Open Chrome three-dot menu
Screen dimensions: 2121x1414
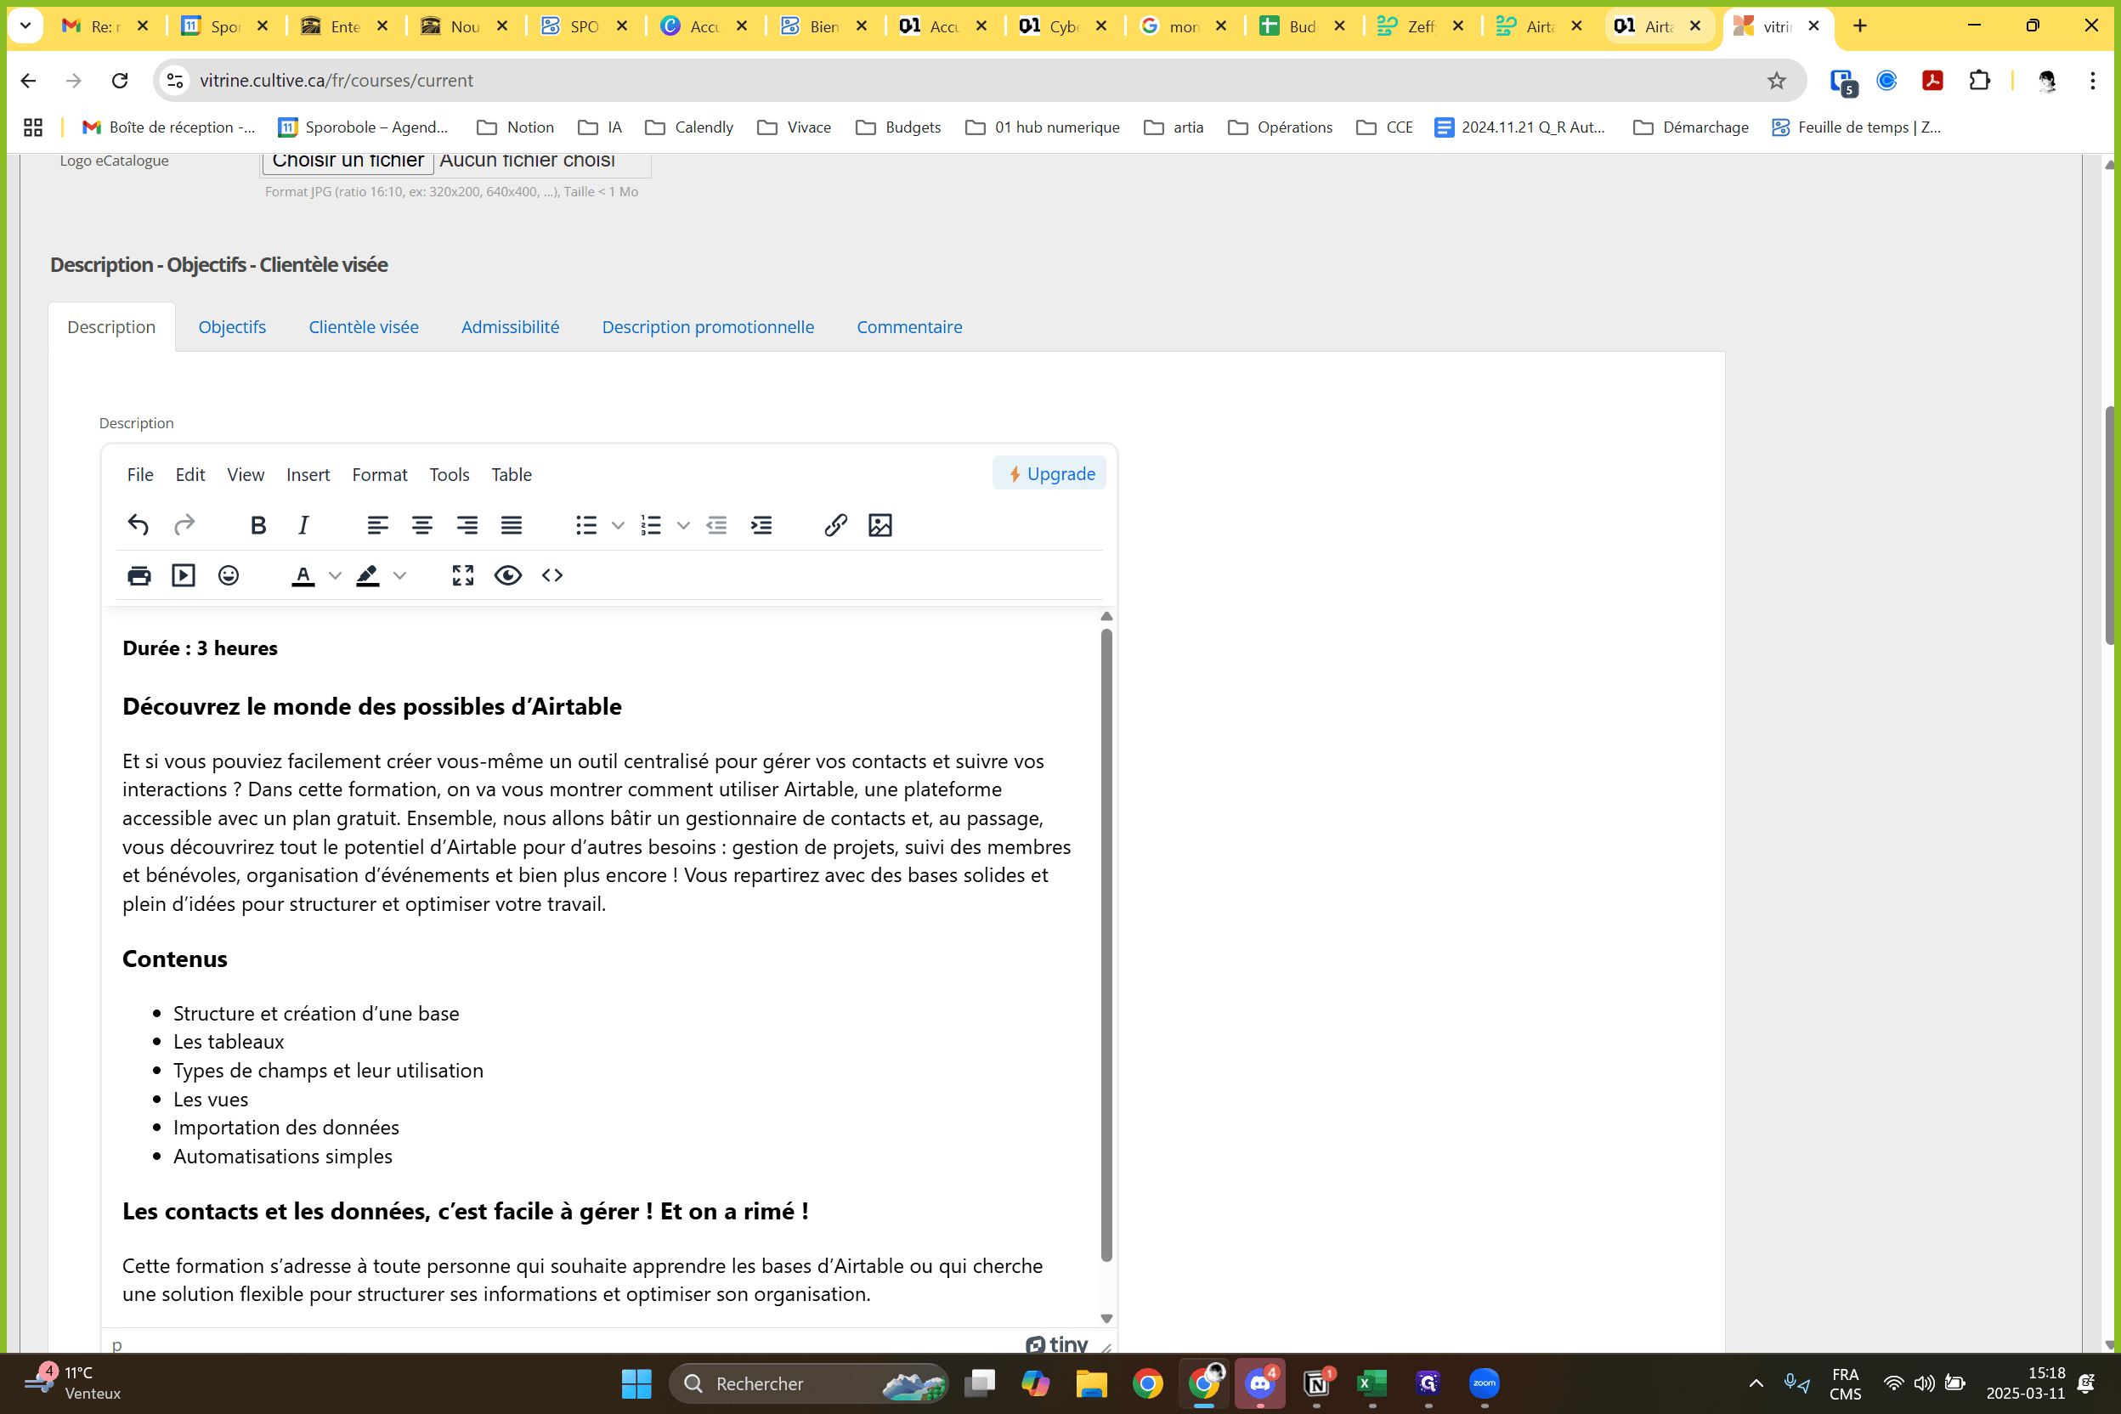point(2093,80)
